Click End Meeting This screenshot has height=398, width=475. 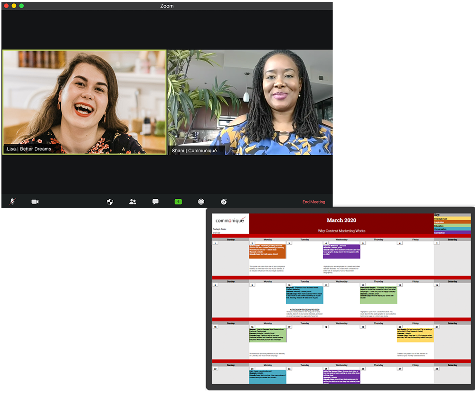(313, 202)
